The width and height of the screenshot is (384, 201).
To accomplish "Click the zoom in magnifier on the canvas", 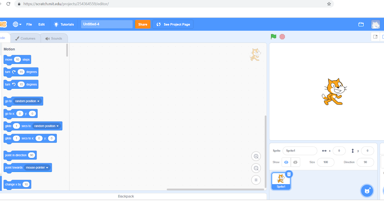I will [256, 156].
